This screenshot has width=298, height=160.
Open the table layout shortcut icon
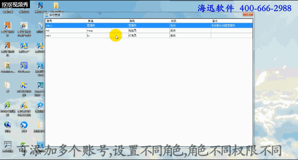click(7, 146)
